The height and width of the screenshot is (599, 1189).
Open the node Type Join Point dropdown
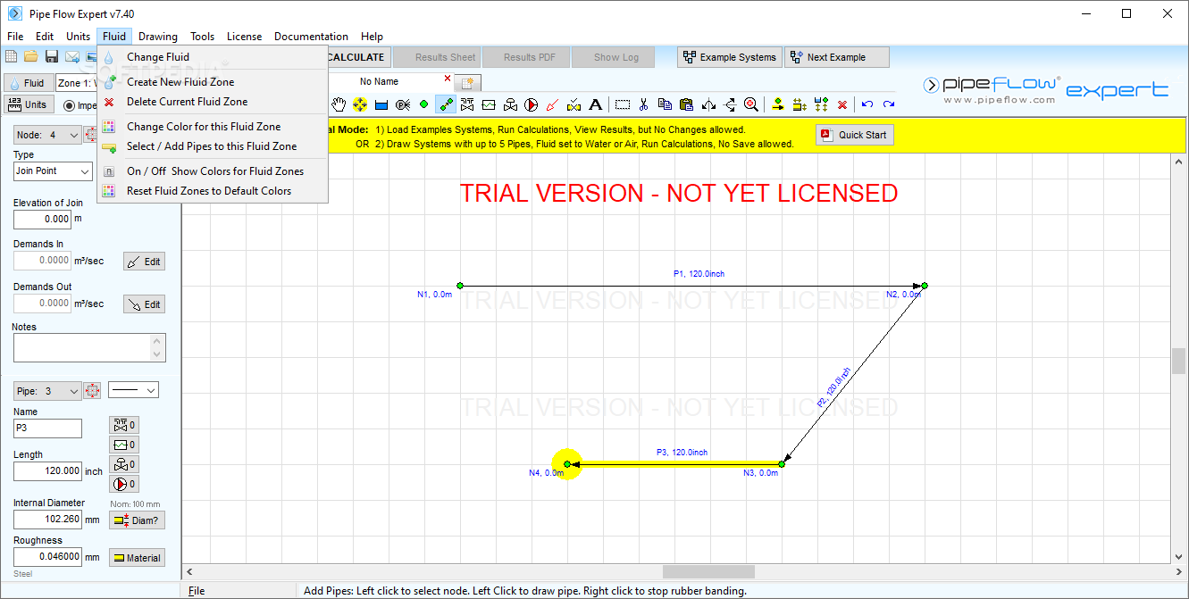[x=53, y=171]
